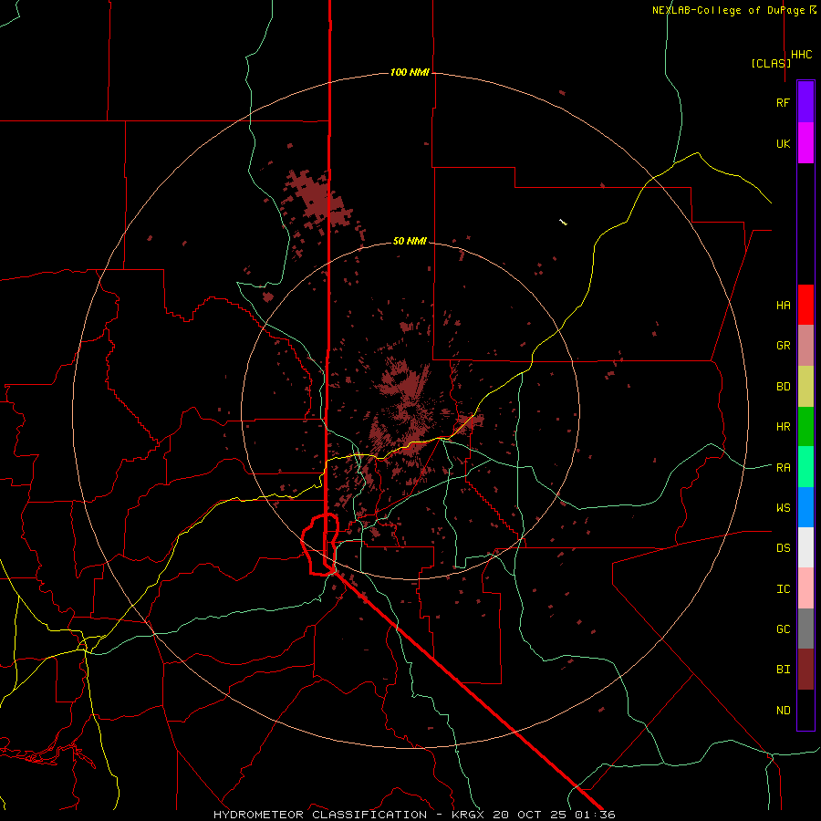Click the GR legend label
Screen dimensions: 821x821
pos(783,346)
